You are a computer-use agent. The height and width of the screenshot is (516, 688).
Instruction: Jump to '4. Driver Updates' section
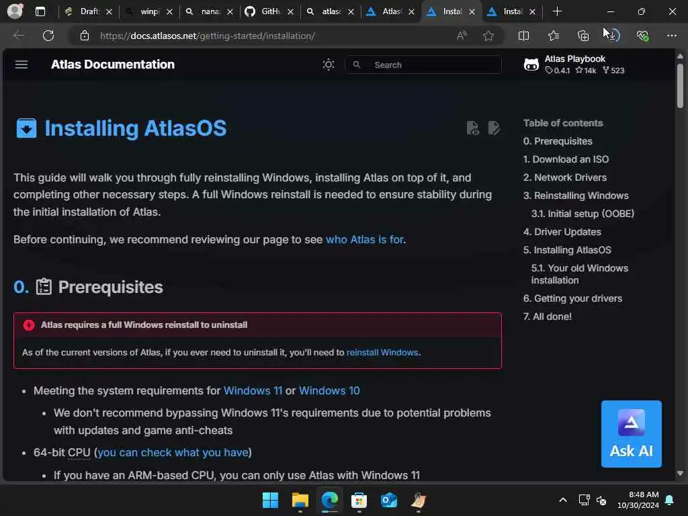pos(562,232)
